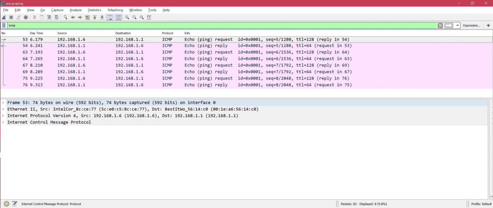Find a packet with magnifier icon

(x=65, y=18)
